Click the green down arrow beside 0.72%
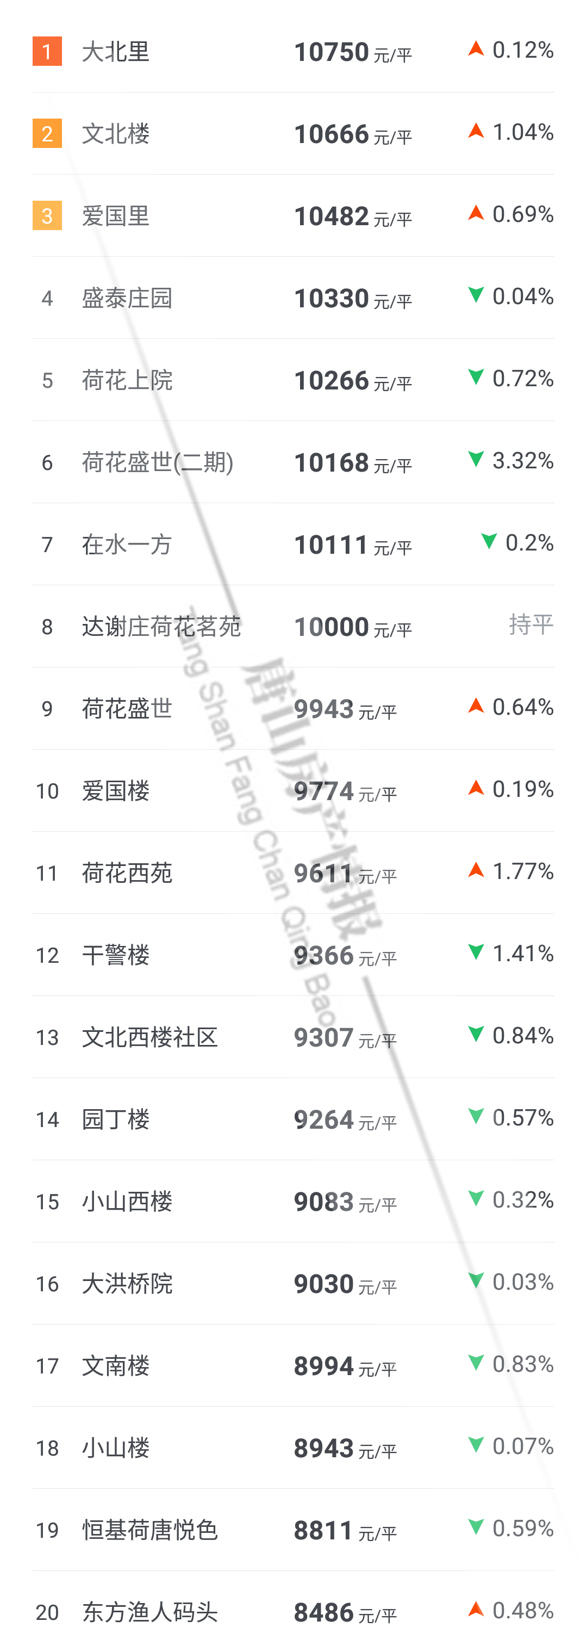587x1652 pixels. tap(476, 377)
